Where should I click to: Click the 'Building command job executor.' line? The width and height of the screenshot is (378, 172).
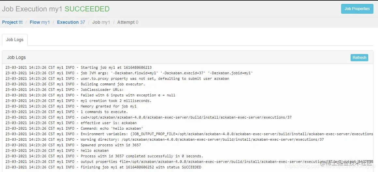pyautogui.click(x=75, y=84)
